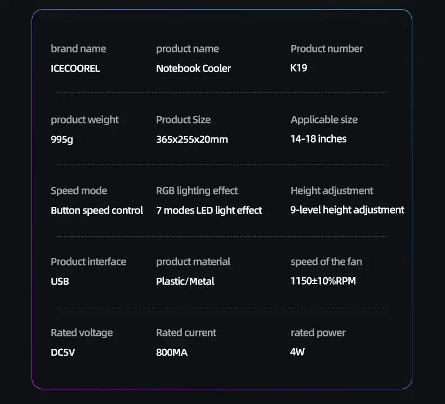The height and width of the screenshot is (404, 445).
Task: Click the K19 product number
Action: [299, 68]
